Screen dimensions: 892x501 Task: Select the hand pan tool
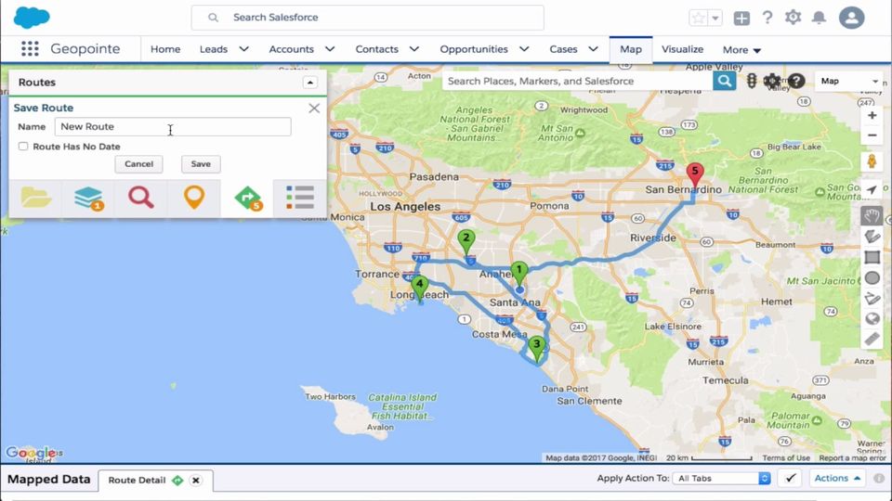(x=872, y=216)
